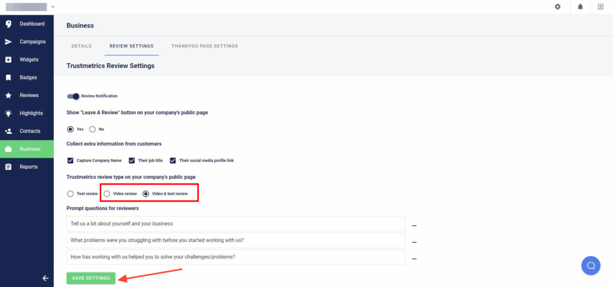Click the Widgets sidebar icon

point(8,60)
